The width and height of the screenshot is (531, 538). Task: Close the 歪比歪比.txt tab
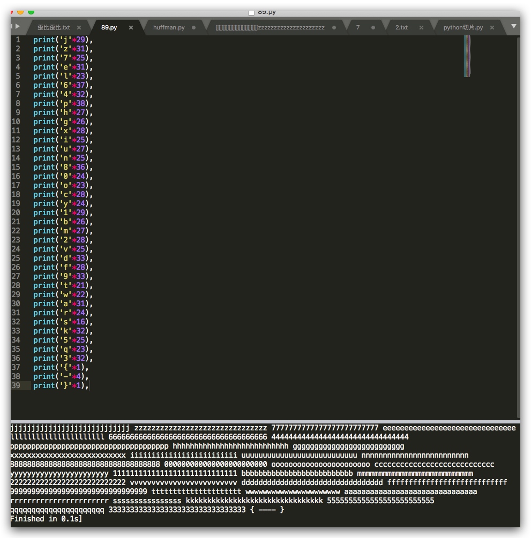tap(79, 28)
